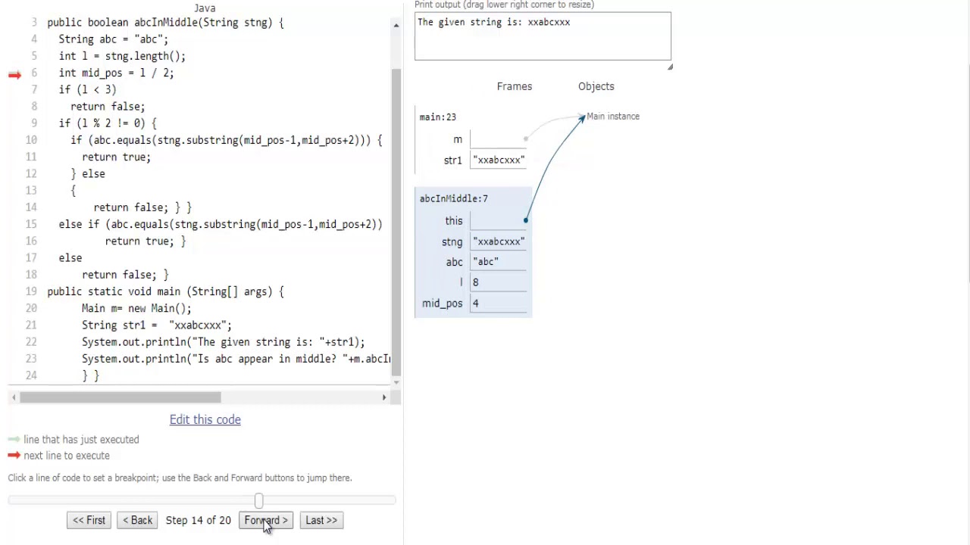Set breakpoint on line 5 stng.length()

click(x=122, y=56)
